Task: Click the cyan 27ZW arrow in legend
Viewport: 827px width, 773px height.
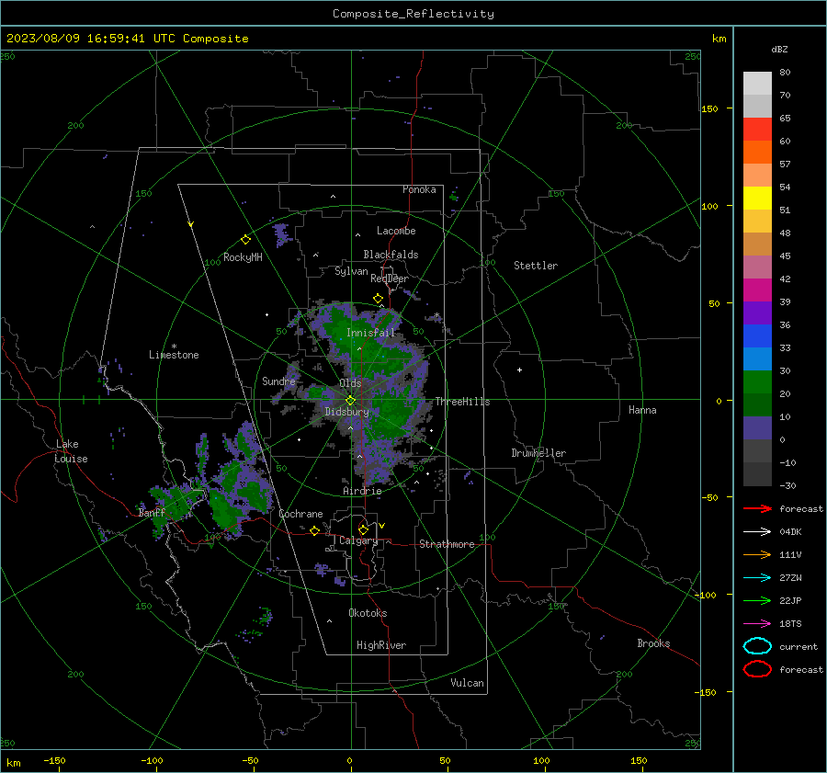Action: coord(757,578)
